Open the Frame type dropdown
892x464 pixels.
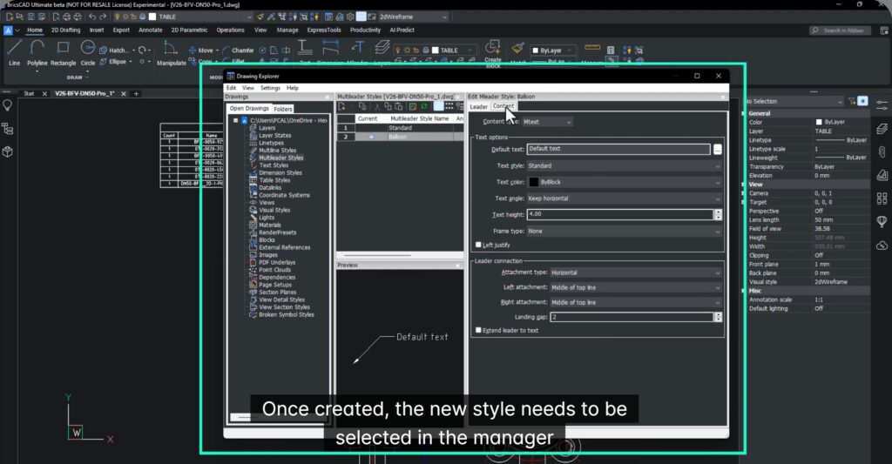624,232
